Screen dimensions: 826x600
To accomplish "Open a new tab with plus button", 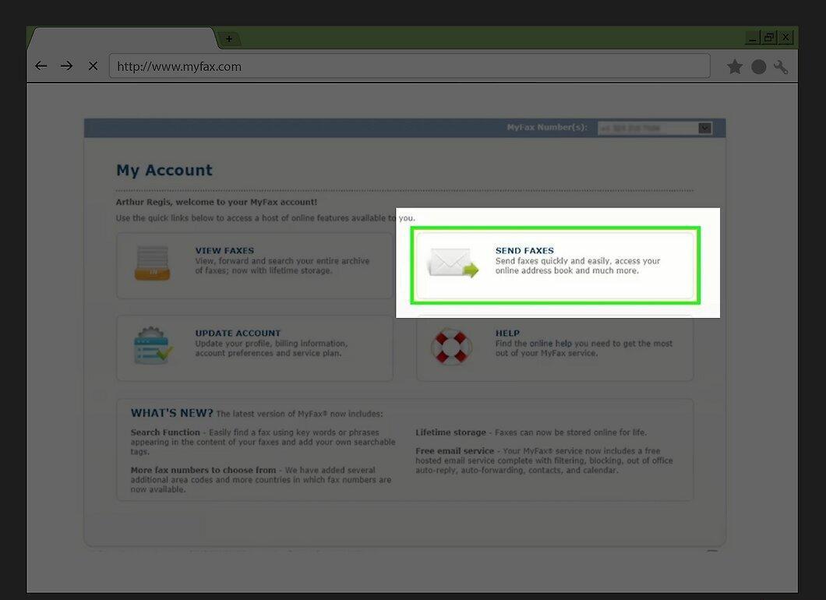I will 228,39.
